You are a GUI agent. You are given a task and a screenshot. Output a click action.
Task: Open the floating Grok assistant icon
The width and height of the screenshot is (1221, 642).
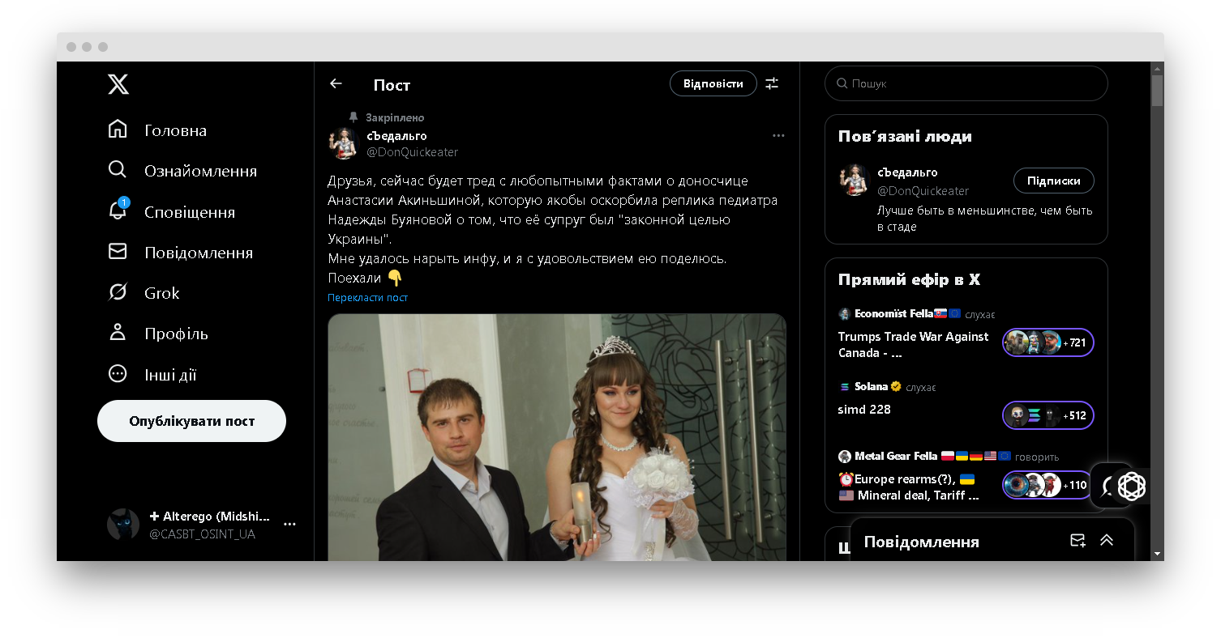(x=1131, y=486)
